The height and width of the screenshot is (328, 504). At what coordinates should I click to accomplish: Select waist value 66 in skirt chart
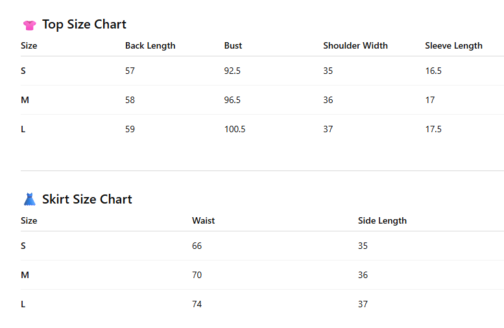click(197, 246)
